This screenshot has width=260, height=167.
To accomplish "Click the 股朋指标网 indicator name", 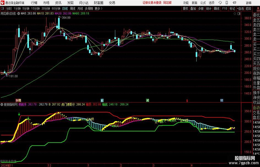I will click(11, 104).
